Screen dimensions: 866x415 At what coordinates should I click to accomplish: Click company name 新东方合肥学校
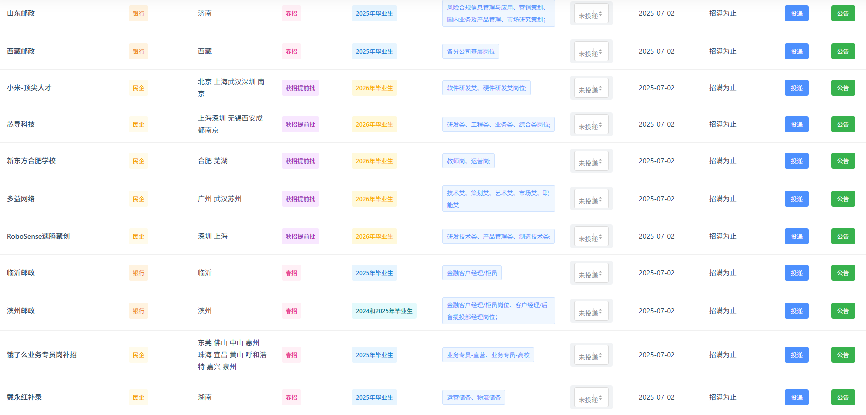(x=31, y=161)
